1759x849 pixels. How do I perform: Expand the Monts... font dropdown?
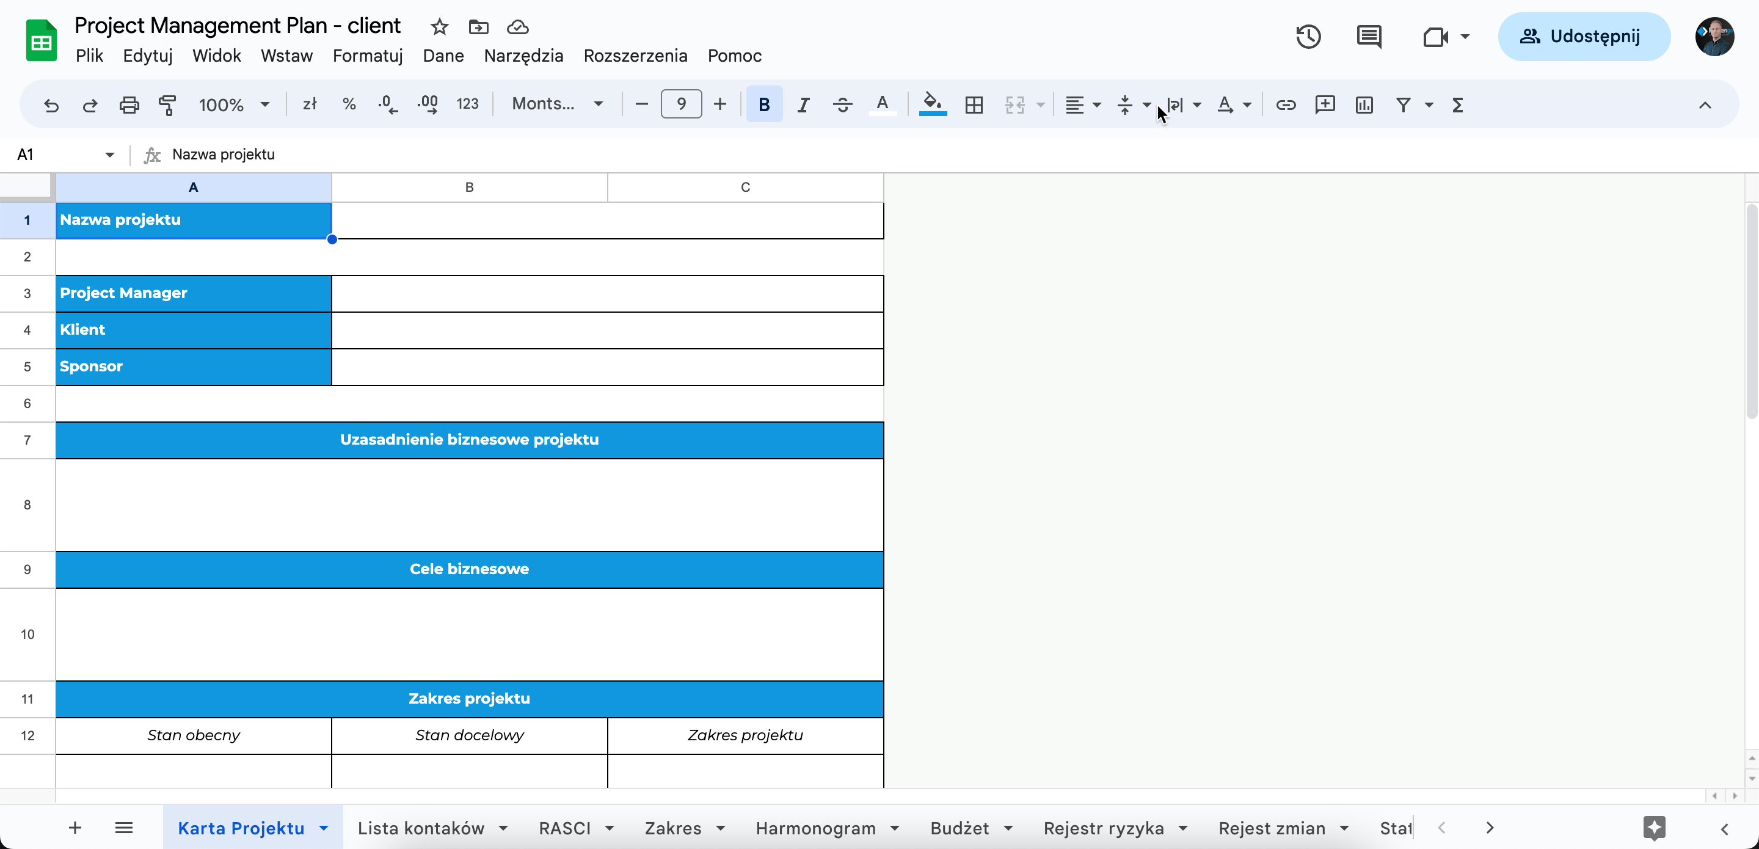click(557, 104)
